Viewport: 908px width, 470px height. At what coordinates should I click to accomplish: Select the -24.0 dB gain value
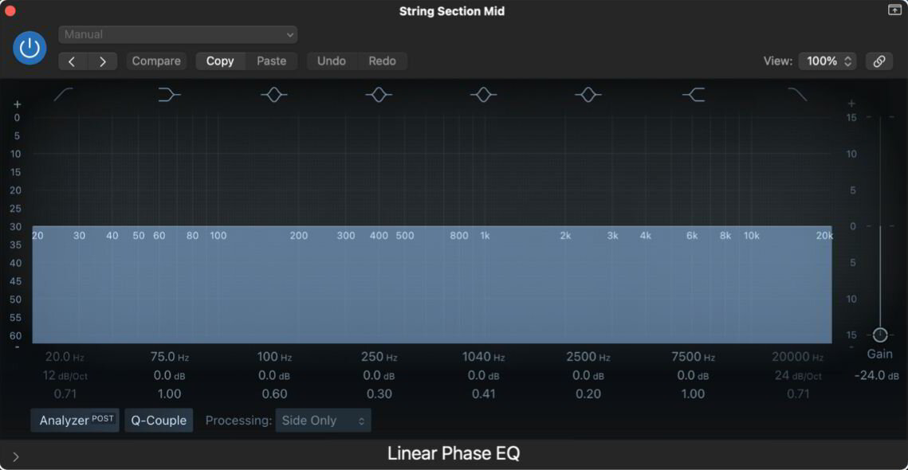(877, 376)
